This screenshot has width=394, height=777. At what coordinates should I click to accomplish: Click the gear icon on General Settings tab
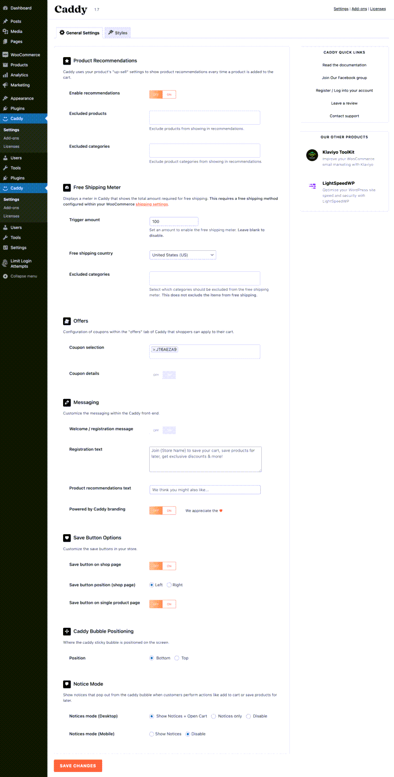[62, 33]
